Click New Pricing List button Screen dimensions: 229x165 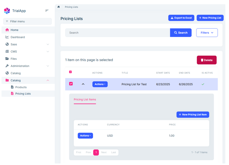[210, 18]
